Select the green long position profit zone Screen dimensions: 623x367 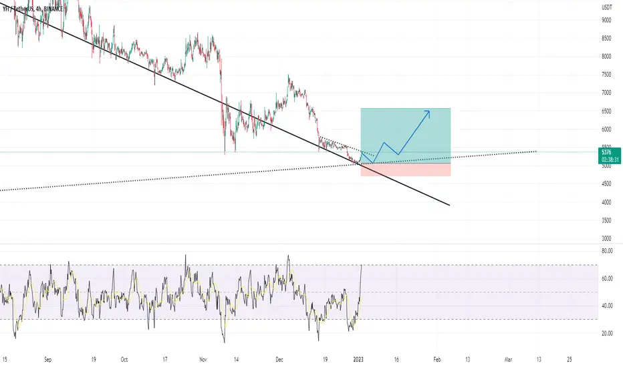[x=405, y=135]
